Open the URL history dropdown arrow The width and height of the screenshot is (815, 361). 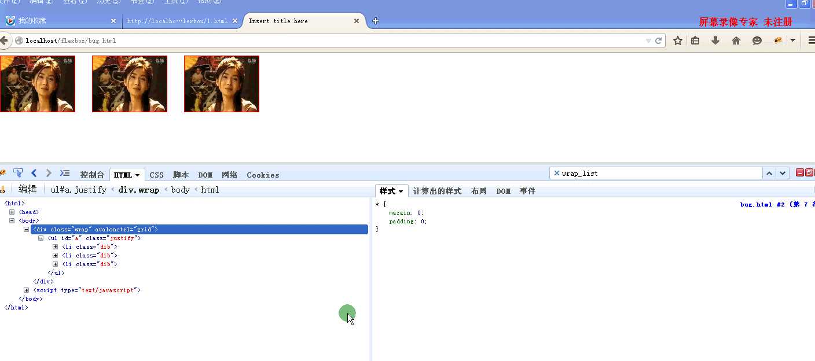click(x=648, y=41)
